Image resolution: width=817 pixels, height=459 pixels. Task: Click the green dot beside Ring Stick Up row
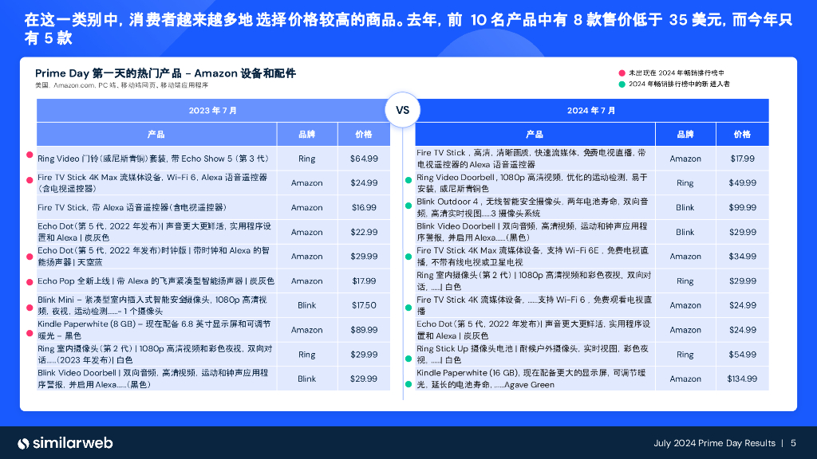coord(408,354)
